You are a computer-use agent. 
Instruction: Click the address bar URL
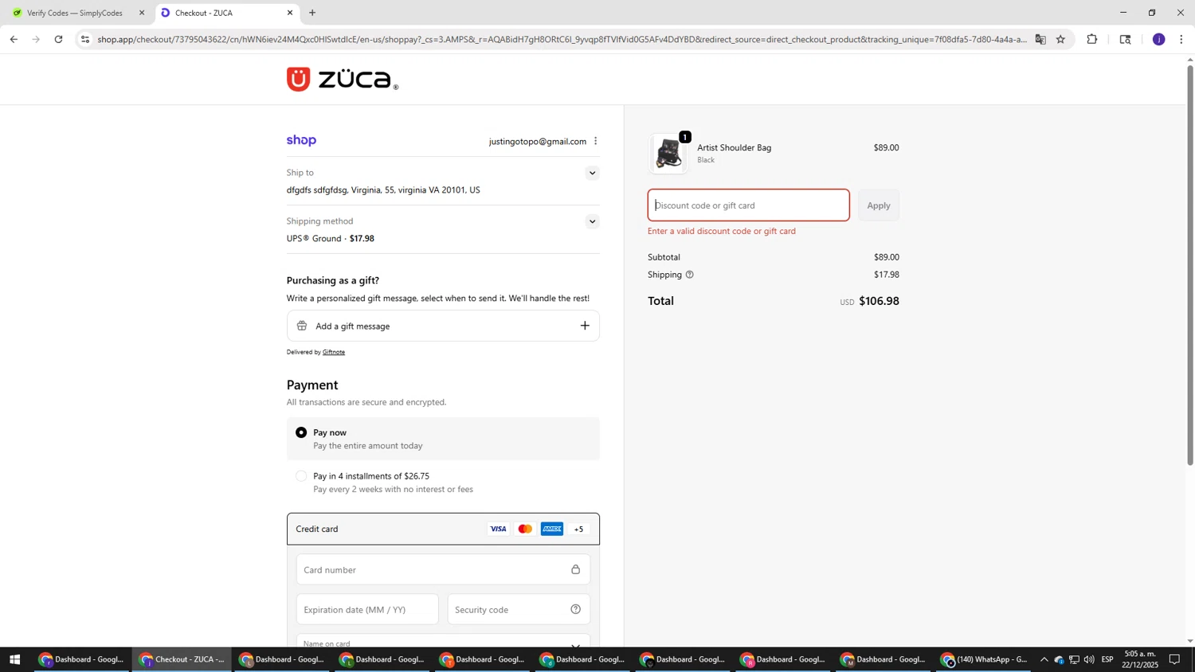tap(562, 39)
